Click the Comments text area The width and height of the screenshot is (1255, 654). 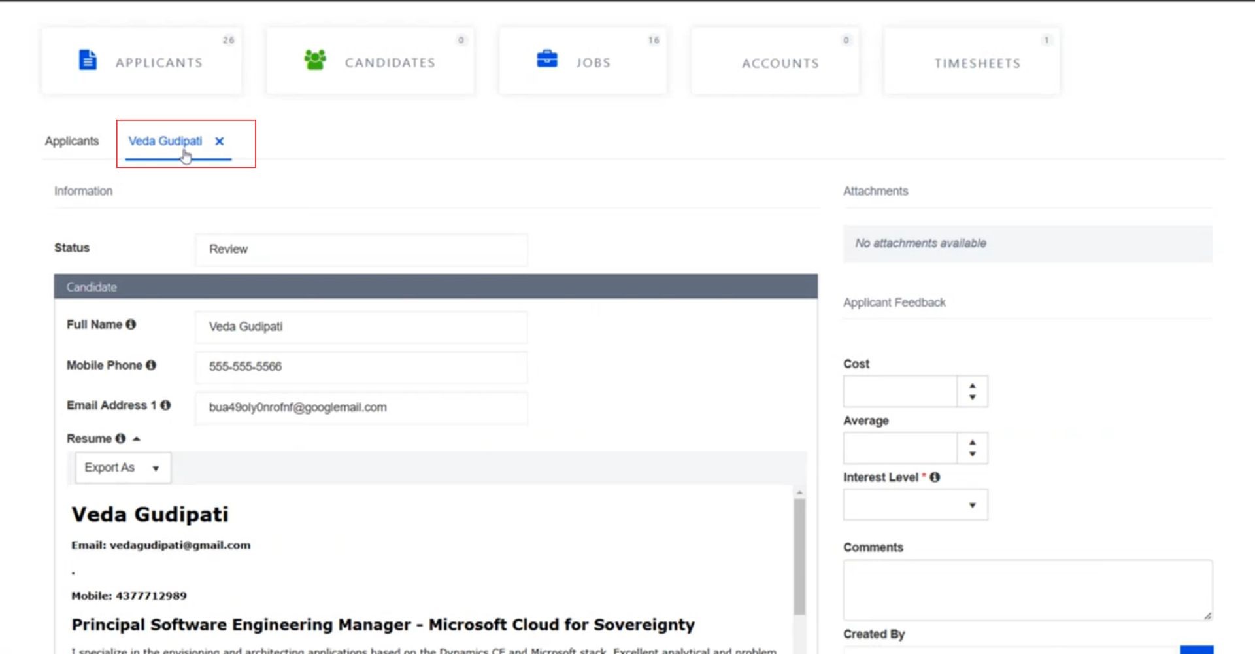(1028, 590)
